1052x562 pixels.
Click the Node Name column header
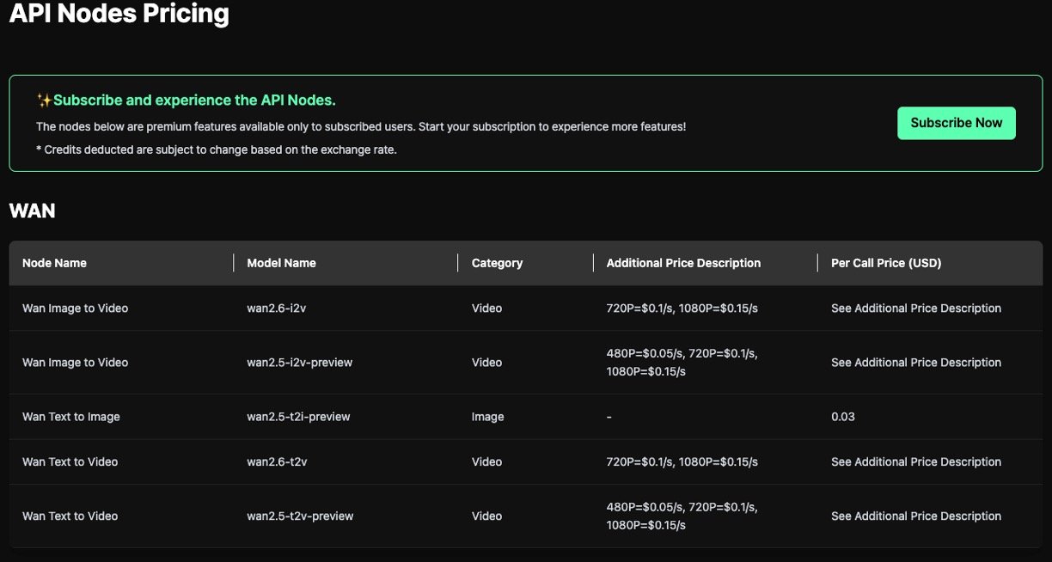click(54, 263)
